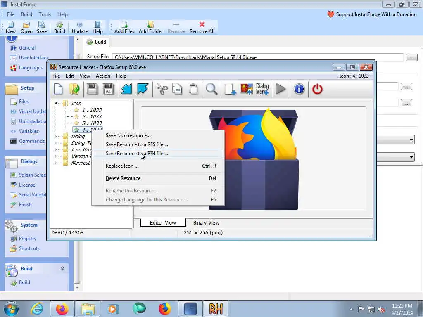Click the Find magnifier icon
This screenshot has height=317, width=423.
tap(211, 89)
